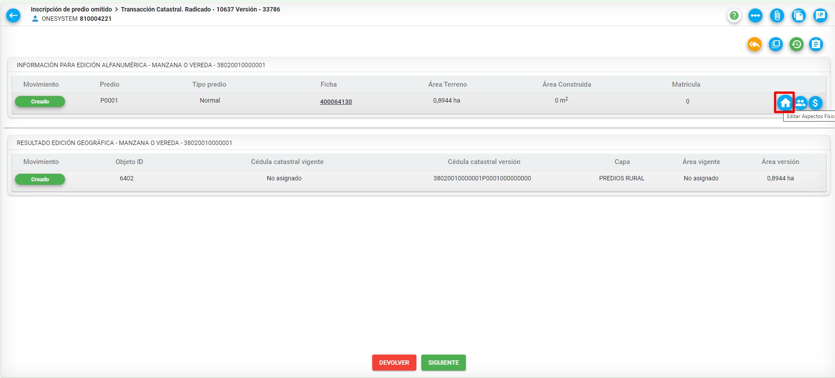Select capa value 'PREDIOS RURAL'
835x378 pixels.
coord(621,178)
